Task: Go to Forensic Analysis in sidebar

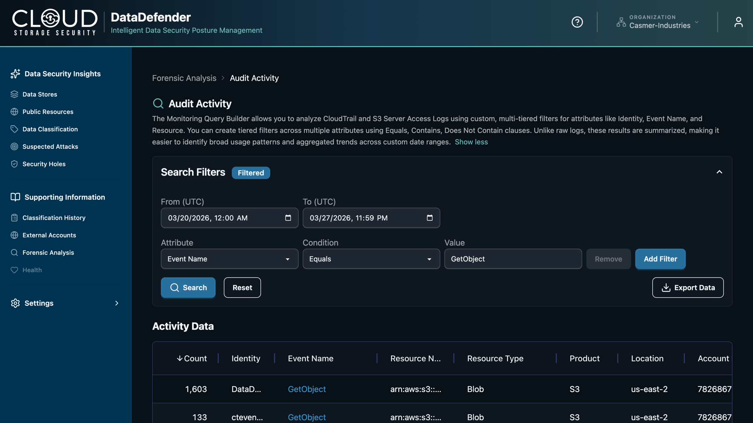Action: pos(48,252)
